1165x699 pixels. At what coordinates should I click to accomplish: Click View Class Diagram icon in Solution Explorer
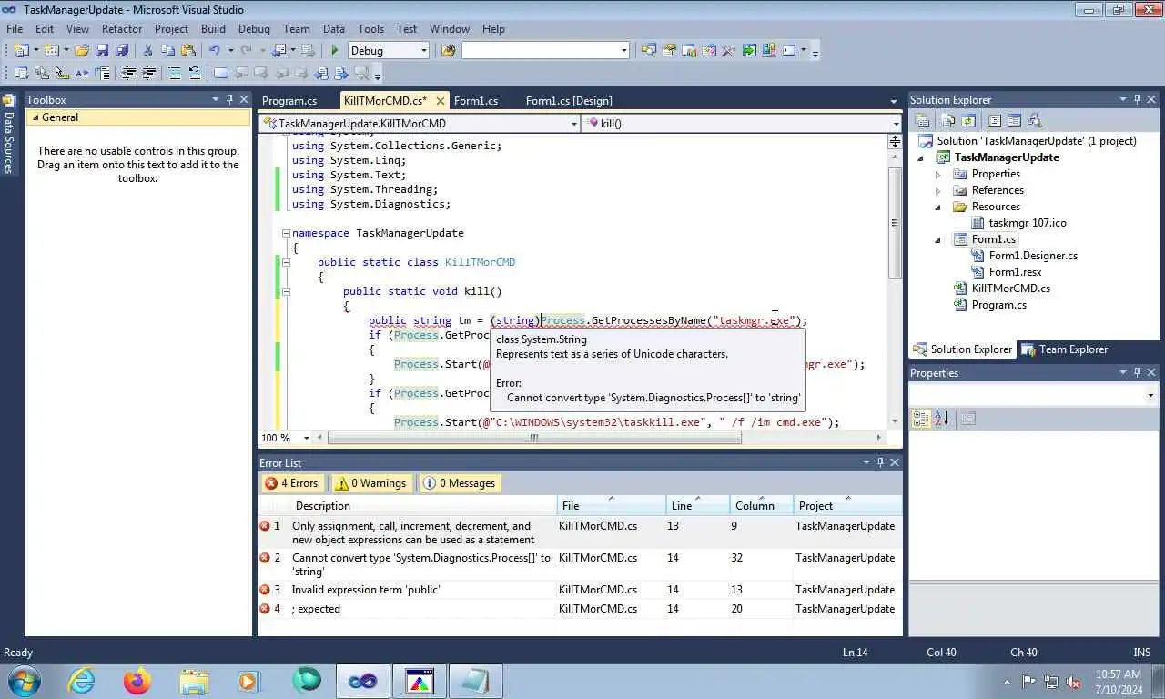[x=1034, y=120]
